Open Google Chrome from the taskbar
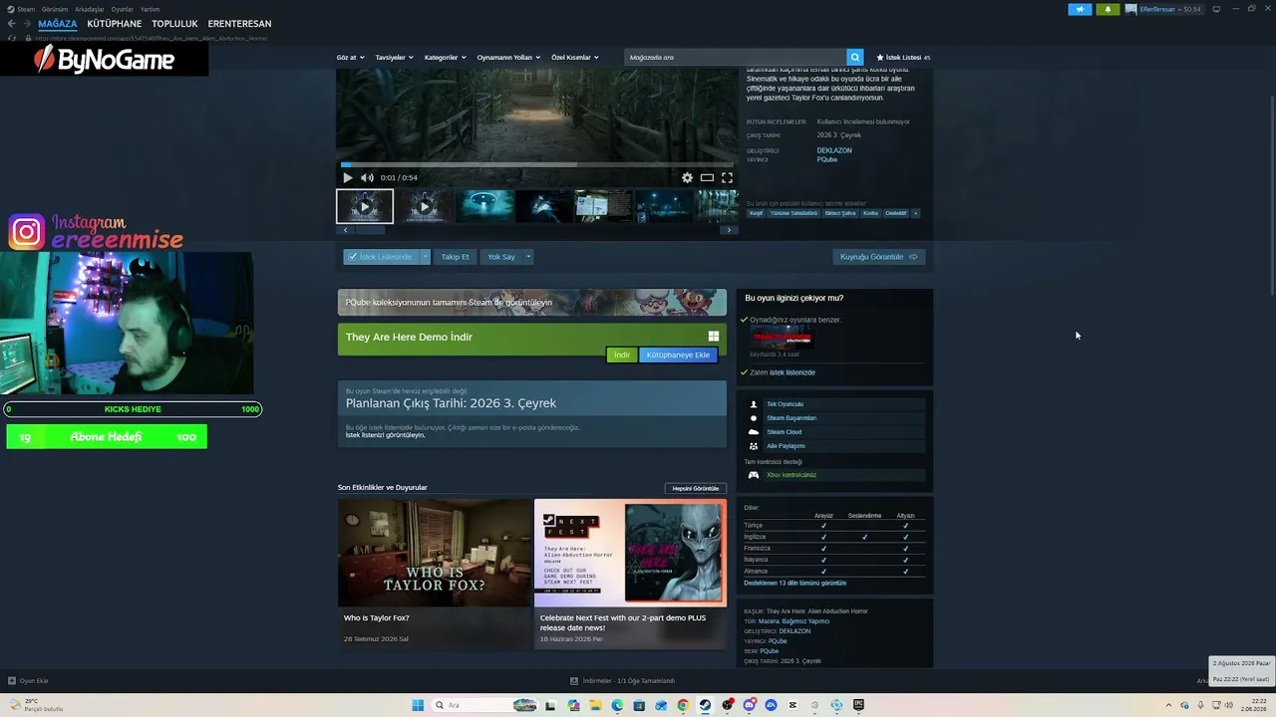The image size is (1276, 717). pos(683,705)
